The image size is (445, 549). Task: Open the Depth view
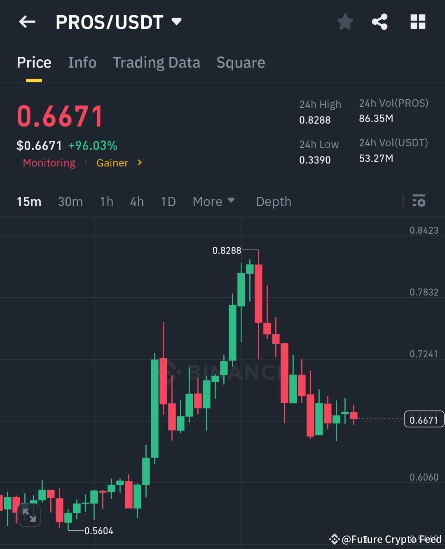[273, 202]
